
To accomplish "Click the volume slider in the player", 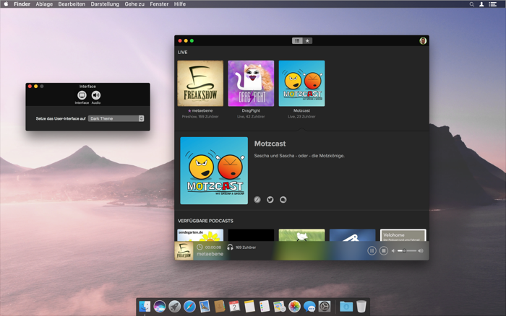I will (407, 250).
